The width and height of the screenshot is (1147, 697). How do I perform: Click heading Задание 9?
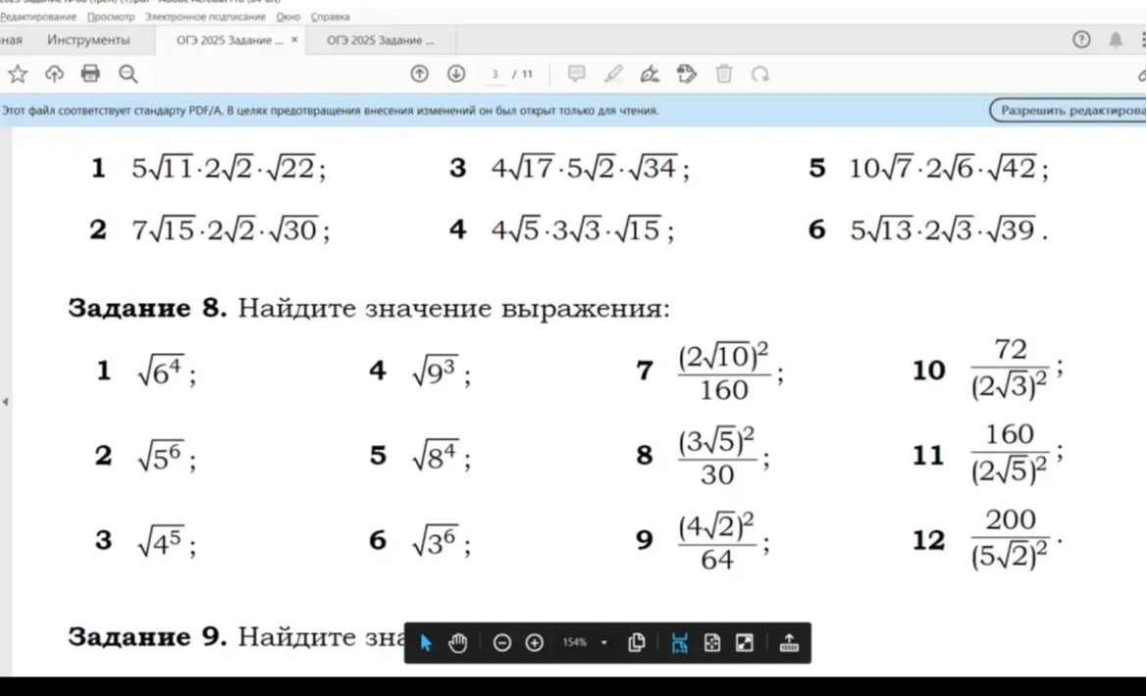148,636
